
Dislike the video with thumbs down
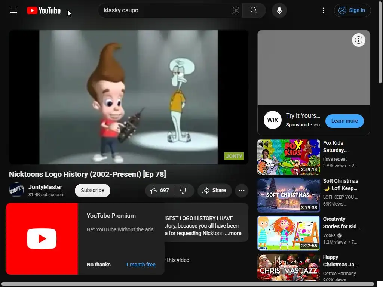click(x=184, y=190)
